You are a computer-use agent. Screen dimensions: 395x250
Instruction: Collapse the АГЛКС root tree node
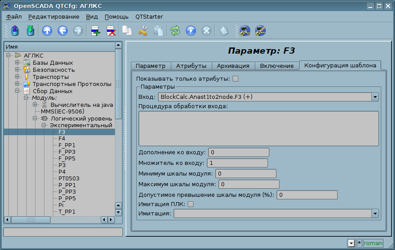(8, 55)
